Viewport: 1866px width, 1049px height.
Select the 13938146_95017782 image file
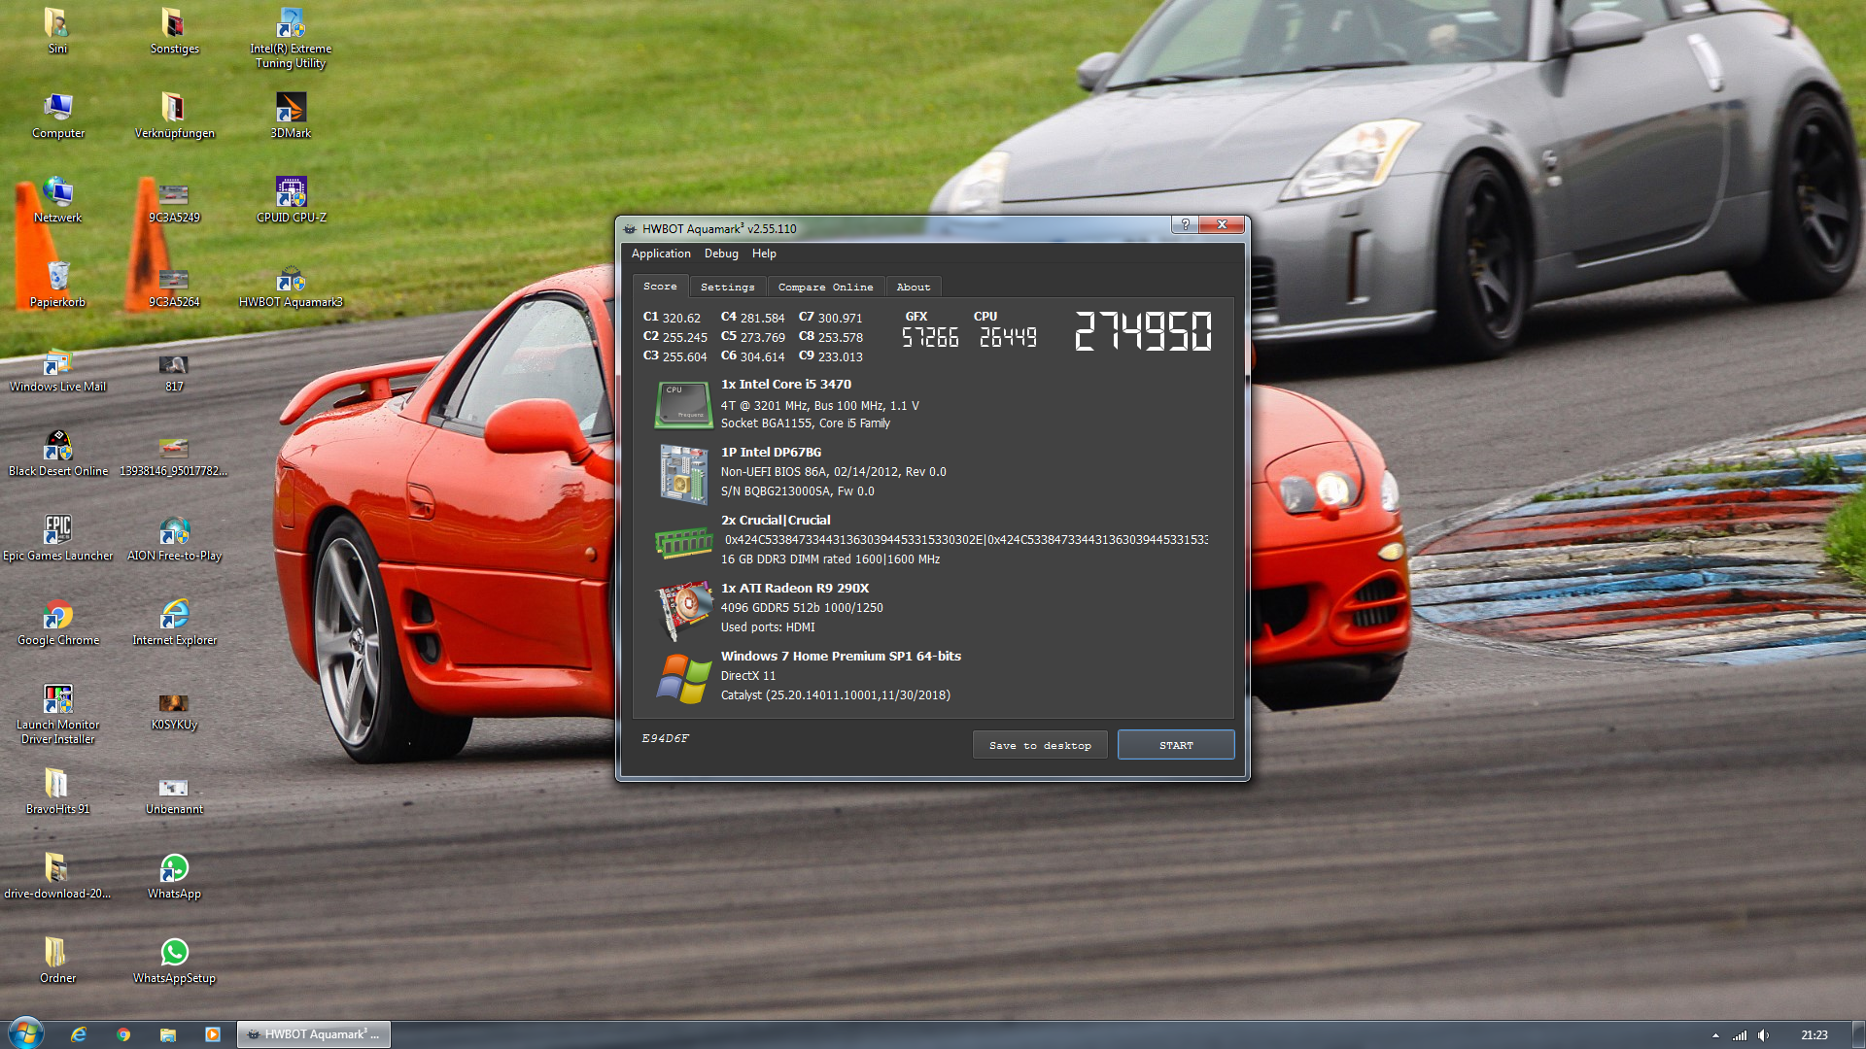pyautogui.click(x=174, y=457)
